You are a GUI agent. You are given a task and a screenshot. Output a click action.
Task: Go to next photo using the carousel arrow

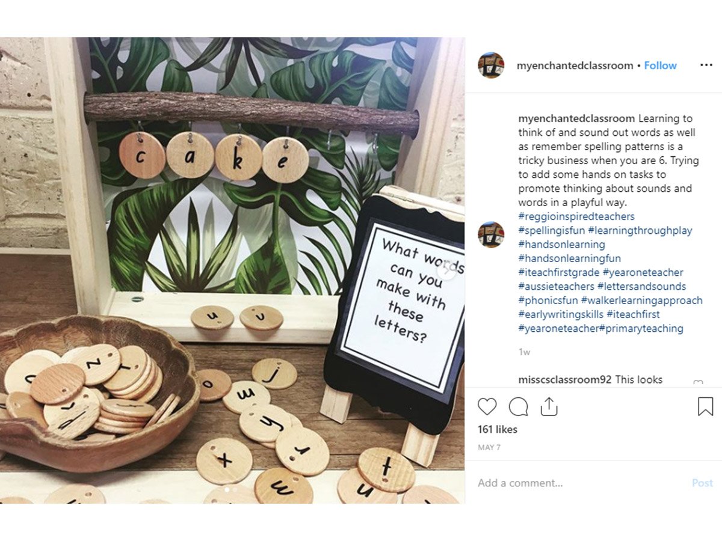click(446, 270)
